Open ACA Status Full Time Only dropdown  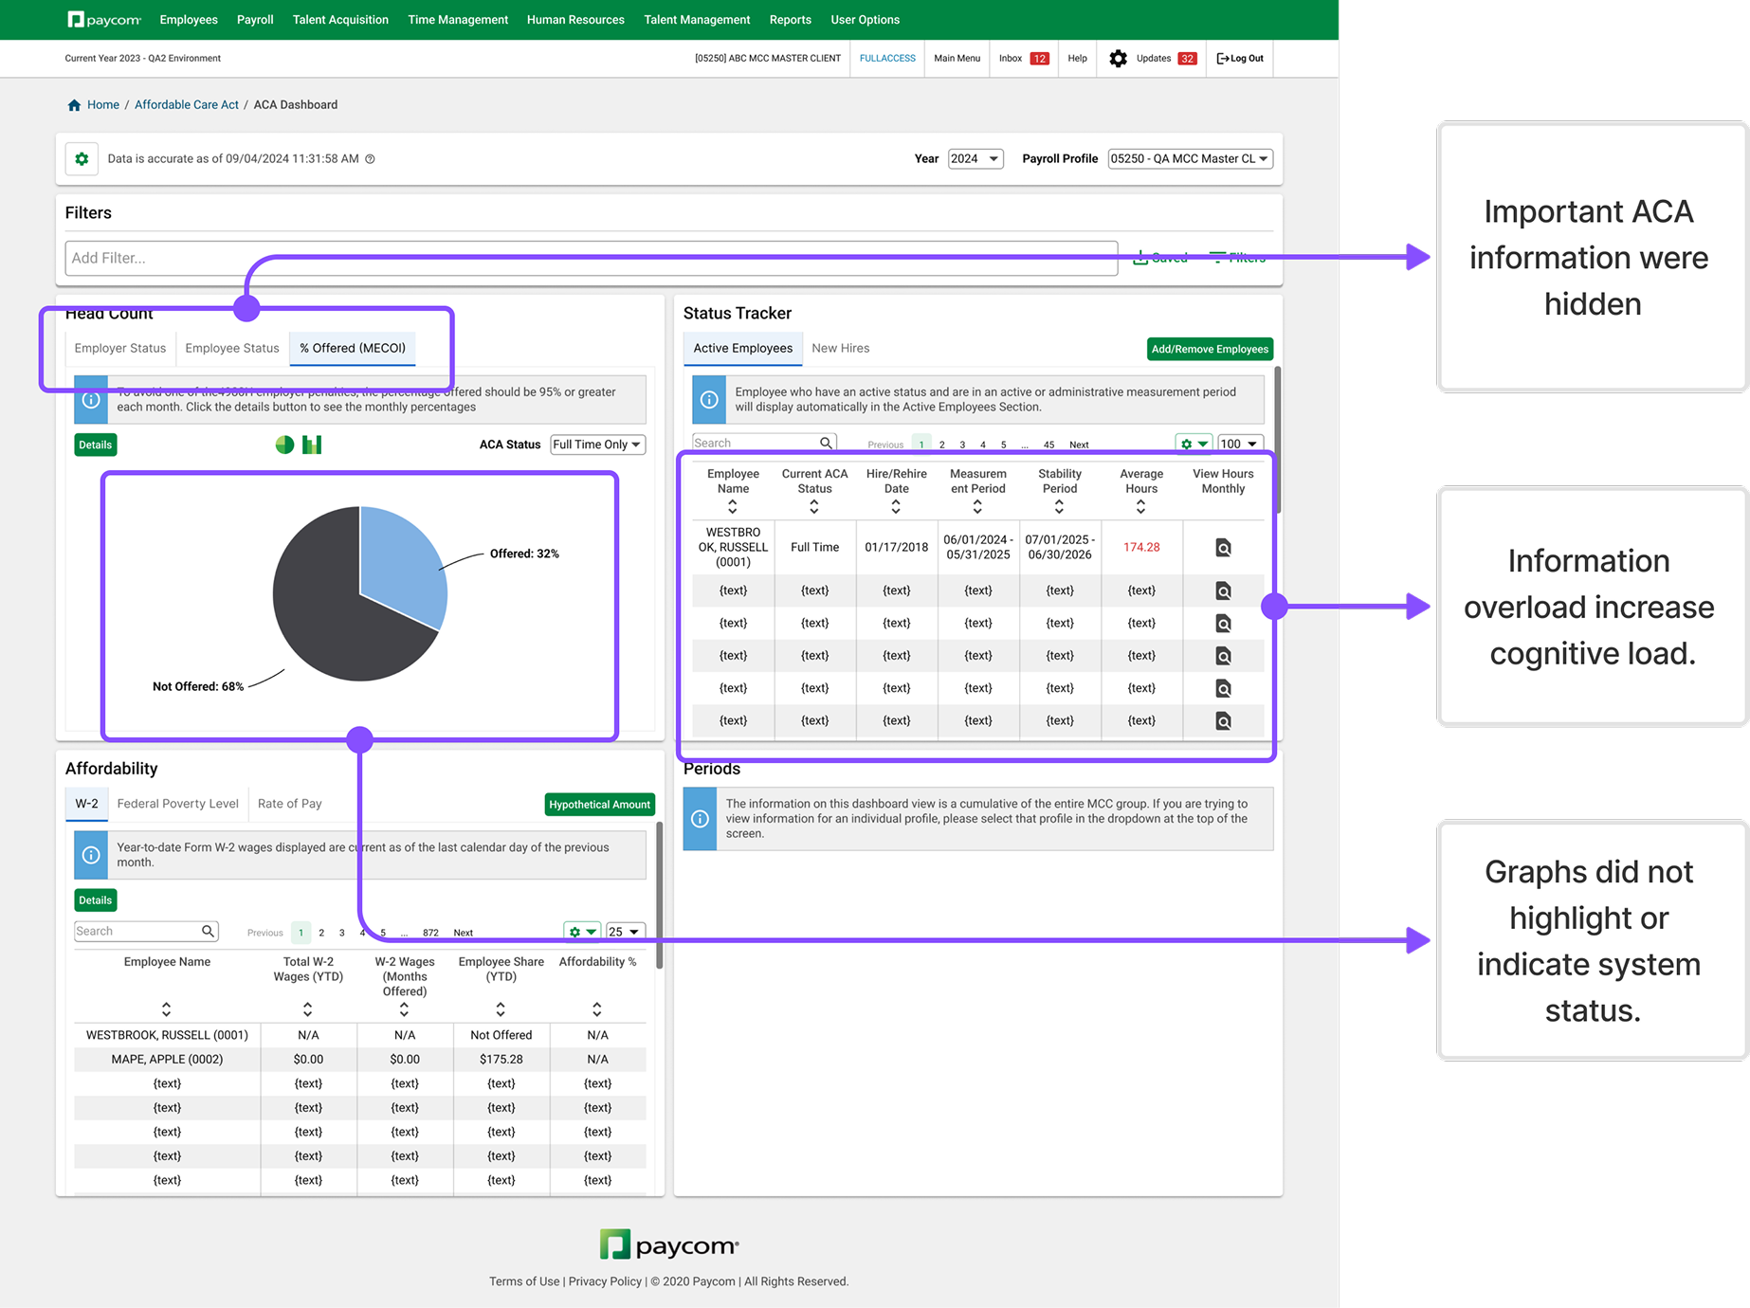[597, 445]
